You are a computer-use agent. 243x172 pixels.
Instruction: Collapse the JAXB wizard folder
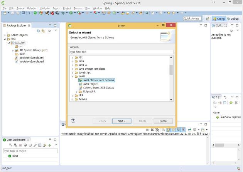(x=73, y=77)
